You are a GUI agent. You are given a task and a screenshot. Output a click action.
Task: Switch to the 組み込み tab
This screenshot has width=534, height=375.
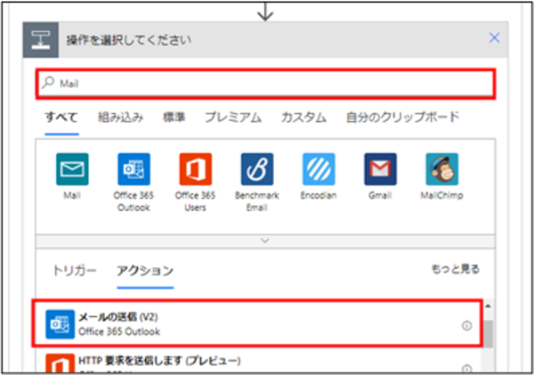120,118
